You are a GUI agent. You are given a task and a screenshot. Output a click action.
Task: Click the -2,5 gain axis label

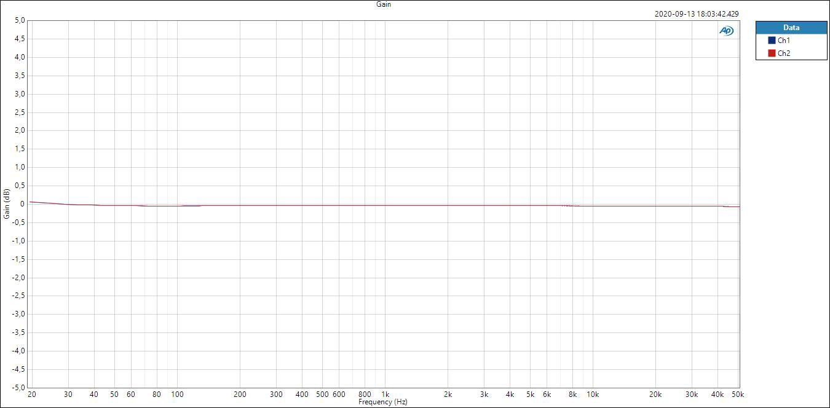19,296
